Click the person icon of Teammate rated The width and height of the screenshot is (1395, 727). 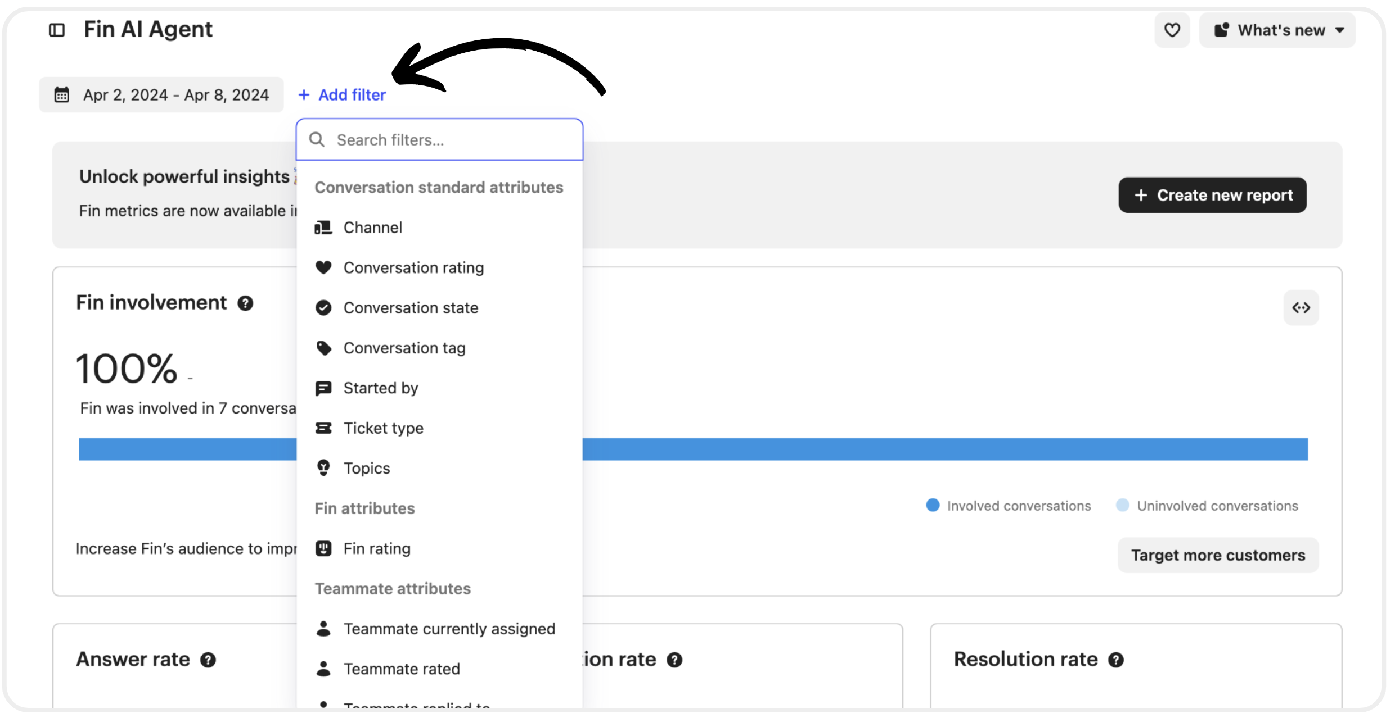(323, 669)
